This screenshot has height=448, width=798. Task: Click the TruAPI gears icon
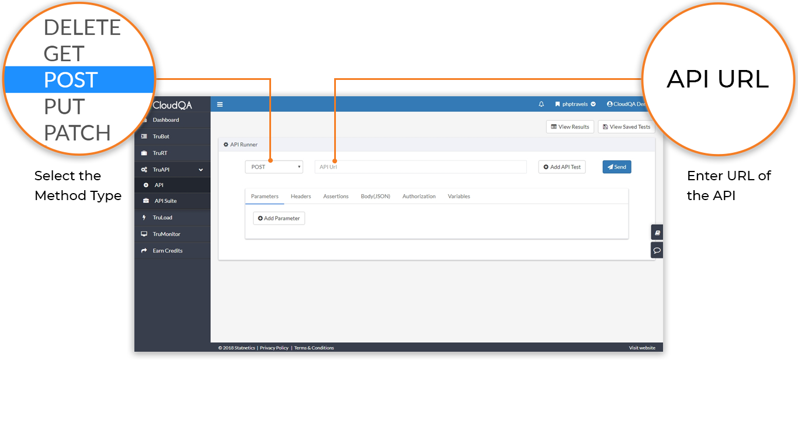[x=144, y=169]
